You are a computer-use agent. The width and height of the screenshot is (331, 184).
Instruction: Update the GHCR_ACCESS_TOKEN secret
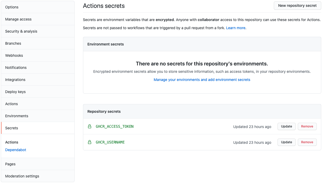[286, 126]
